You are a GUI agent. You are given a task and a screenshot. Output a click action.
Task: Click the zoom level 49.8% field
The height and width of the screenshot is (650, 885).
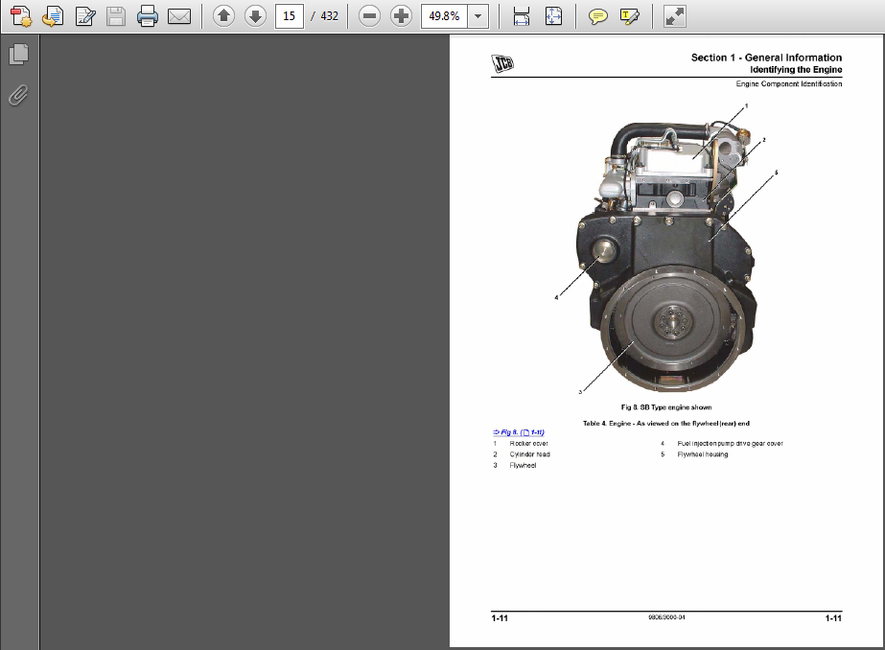444,16
